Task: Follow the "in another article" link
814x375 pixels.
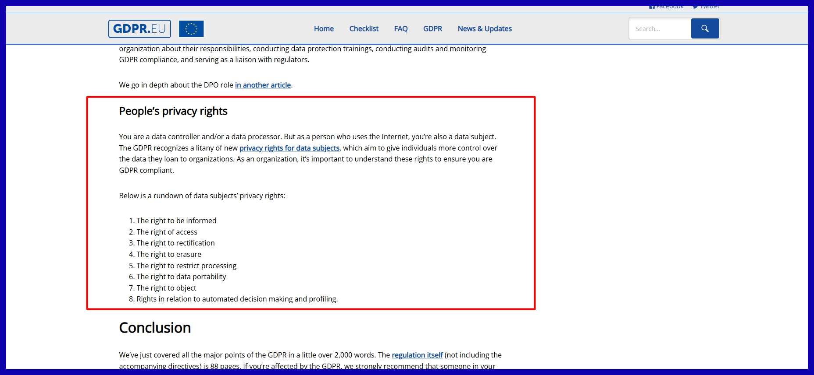Action: click(x=263, y=85)
